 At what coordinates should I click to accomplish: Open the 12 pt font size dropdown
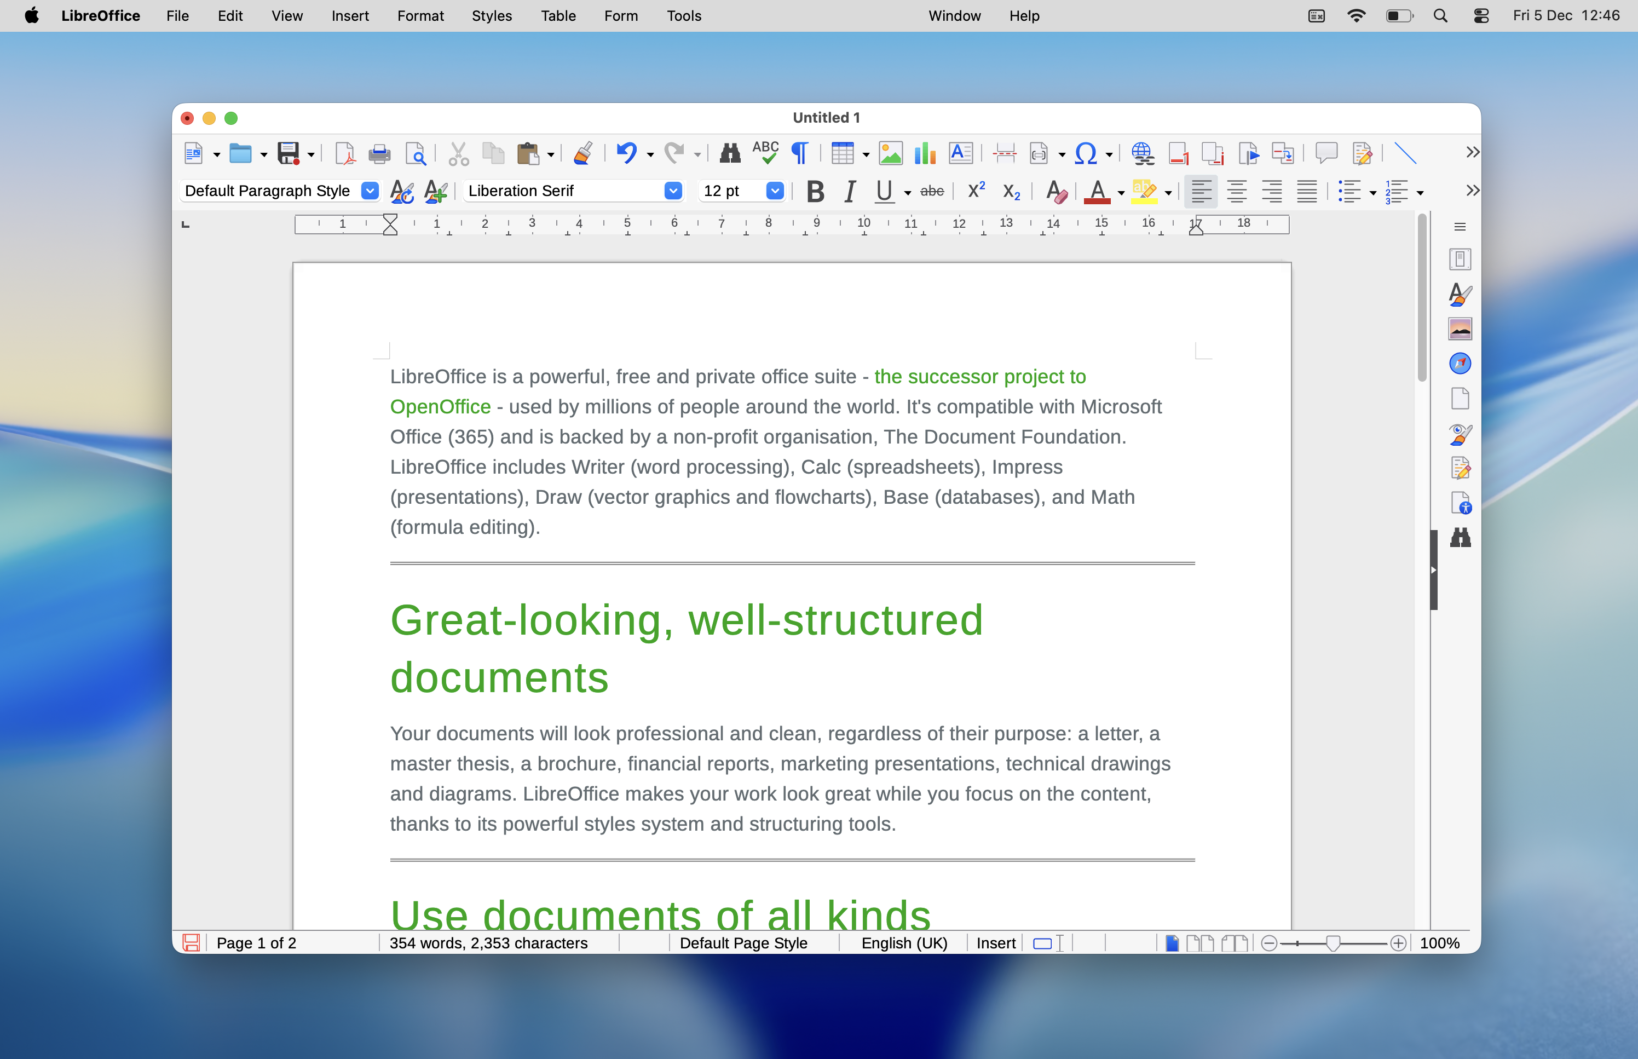(775, 191)
